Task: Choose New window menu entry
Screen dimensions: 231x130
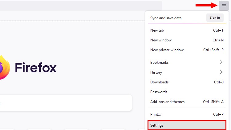Action: click(187, 40)
